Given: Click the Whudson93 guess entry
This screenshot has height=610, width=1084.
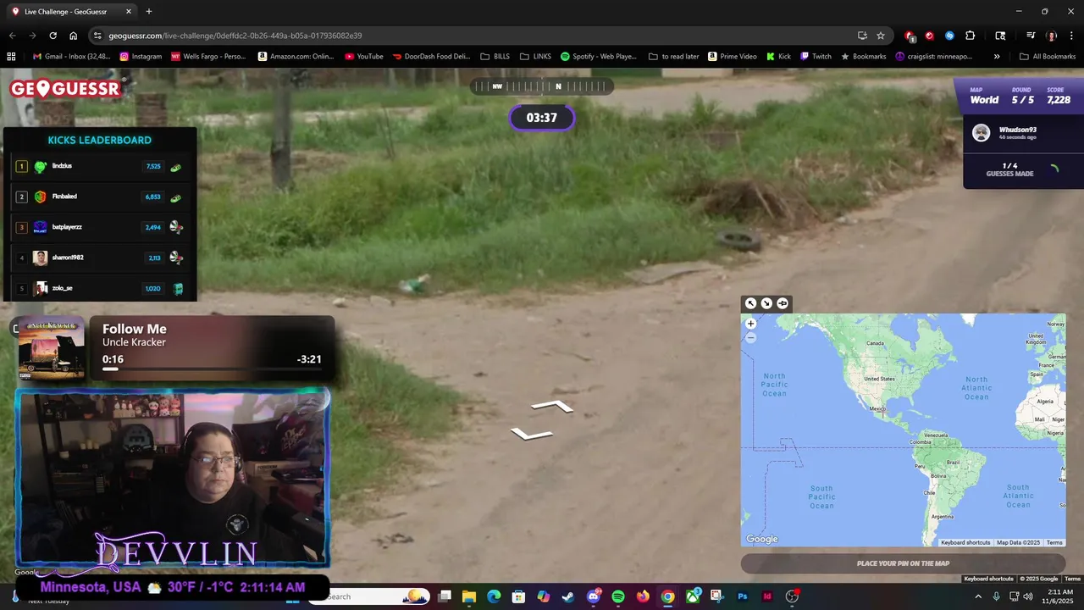Looking at the screenshot, I should click(1023, 133).
